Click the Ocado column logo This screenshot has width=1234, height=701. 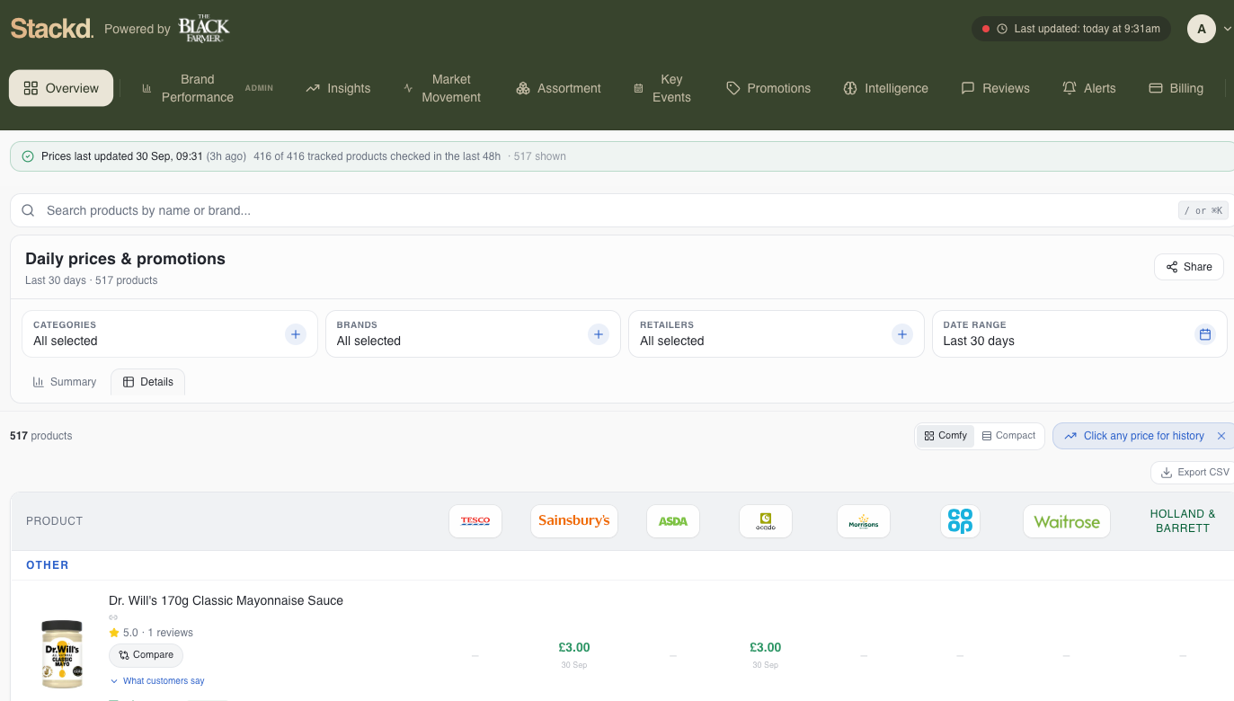pos(766,521)
